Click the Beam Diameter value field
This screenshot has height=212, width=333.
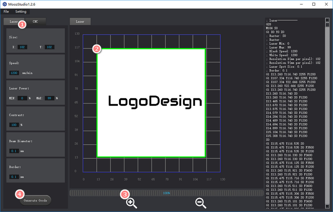tap(14, 151)
